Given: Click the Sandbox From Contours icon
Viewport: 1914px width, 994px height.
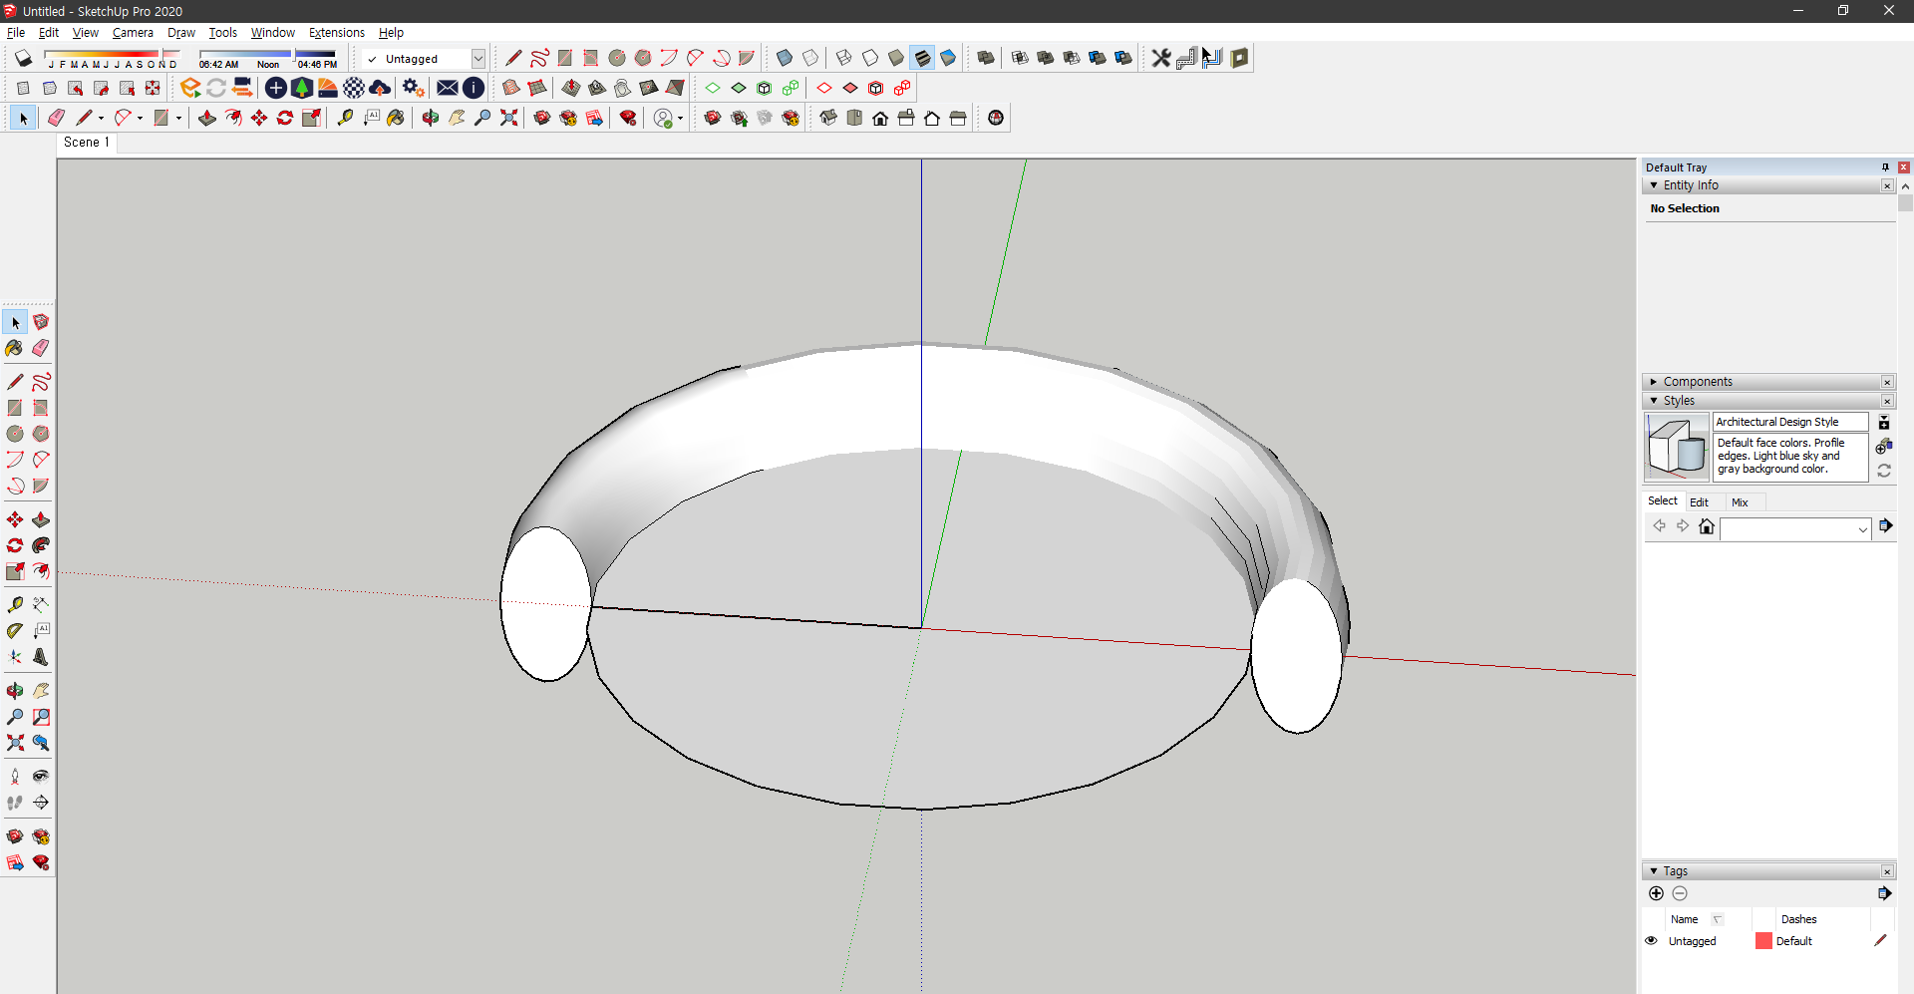Looking at the screenshot, I should coord(511,88).
